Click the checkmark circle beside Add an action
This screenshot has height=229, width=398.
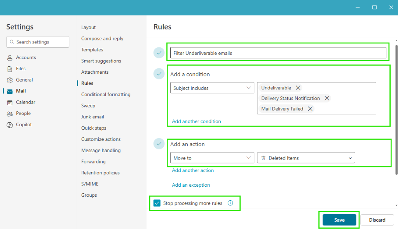pos(159,144)
